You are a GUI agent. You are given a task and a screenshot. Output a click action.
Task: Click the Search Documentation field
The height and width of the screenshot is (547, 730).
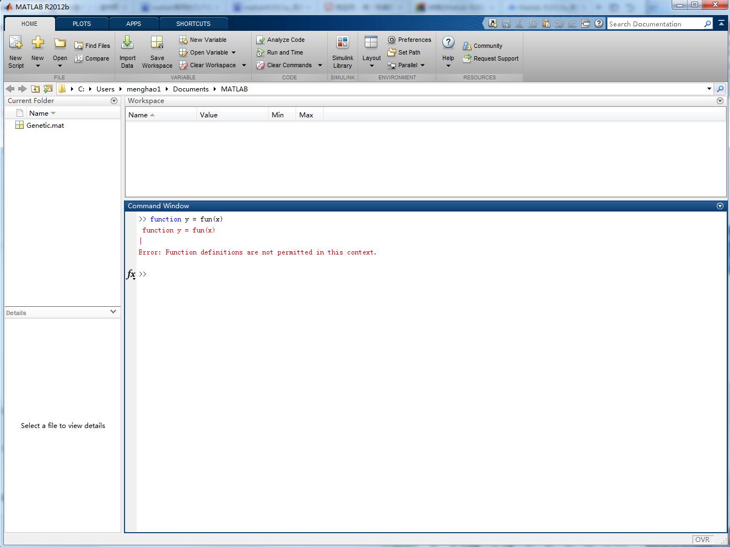[x=655, y=24]
